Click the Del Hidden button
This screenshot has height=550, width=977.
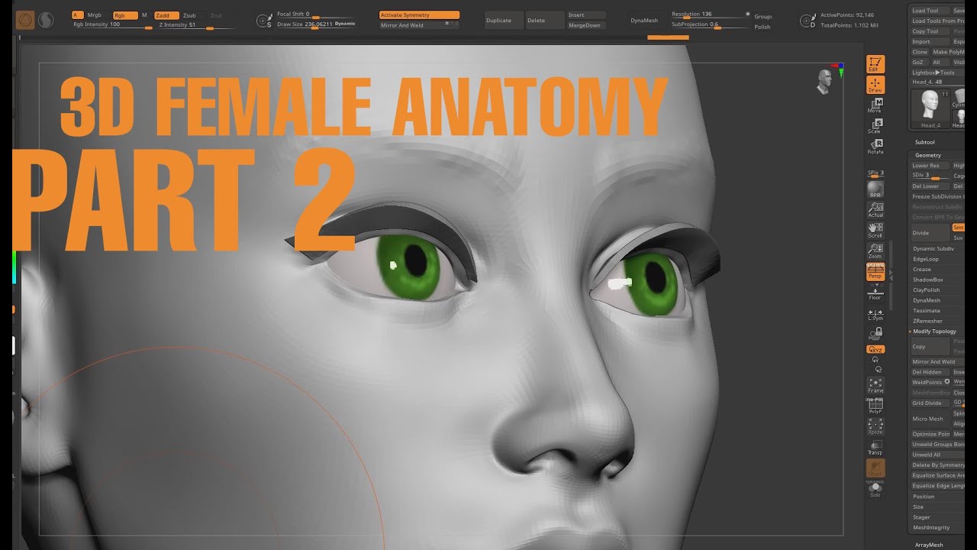click(x=929, y=372)
